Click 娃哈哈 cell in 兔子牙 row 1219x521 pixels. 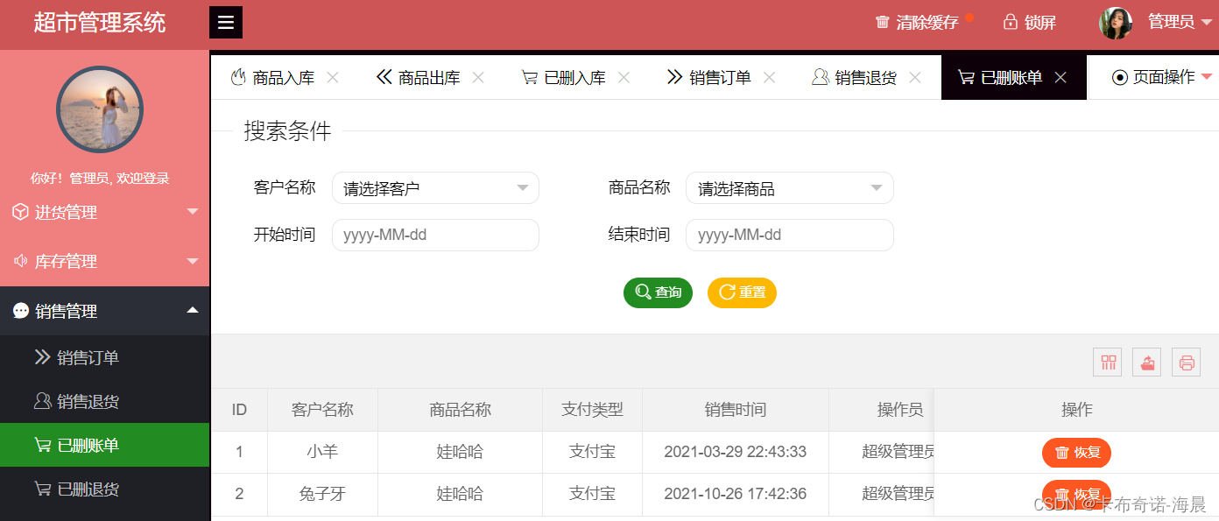coord(461,494)
